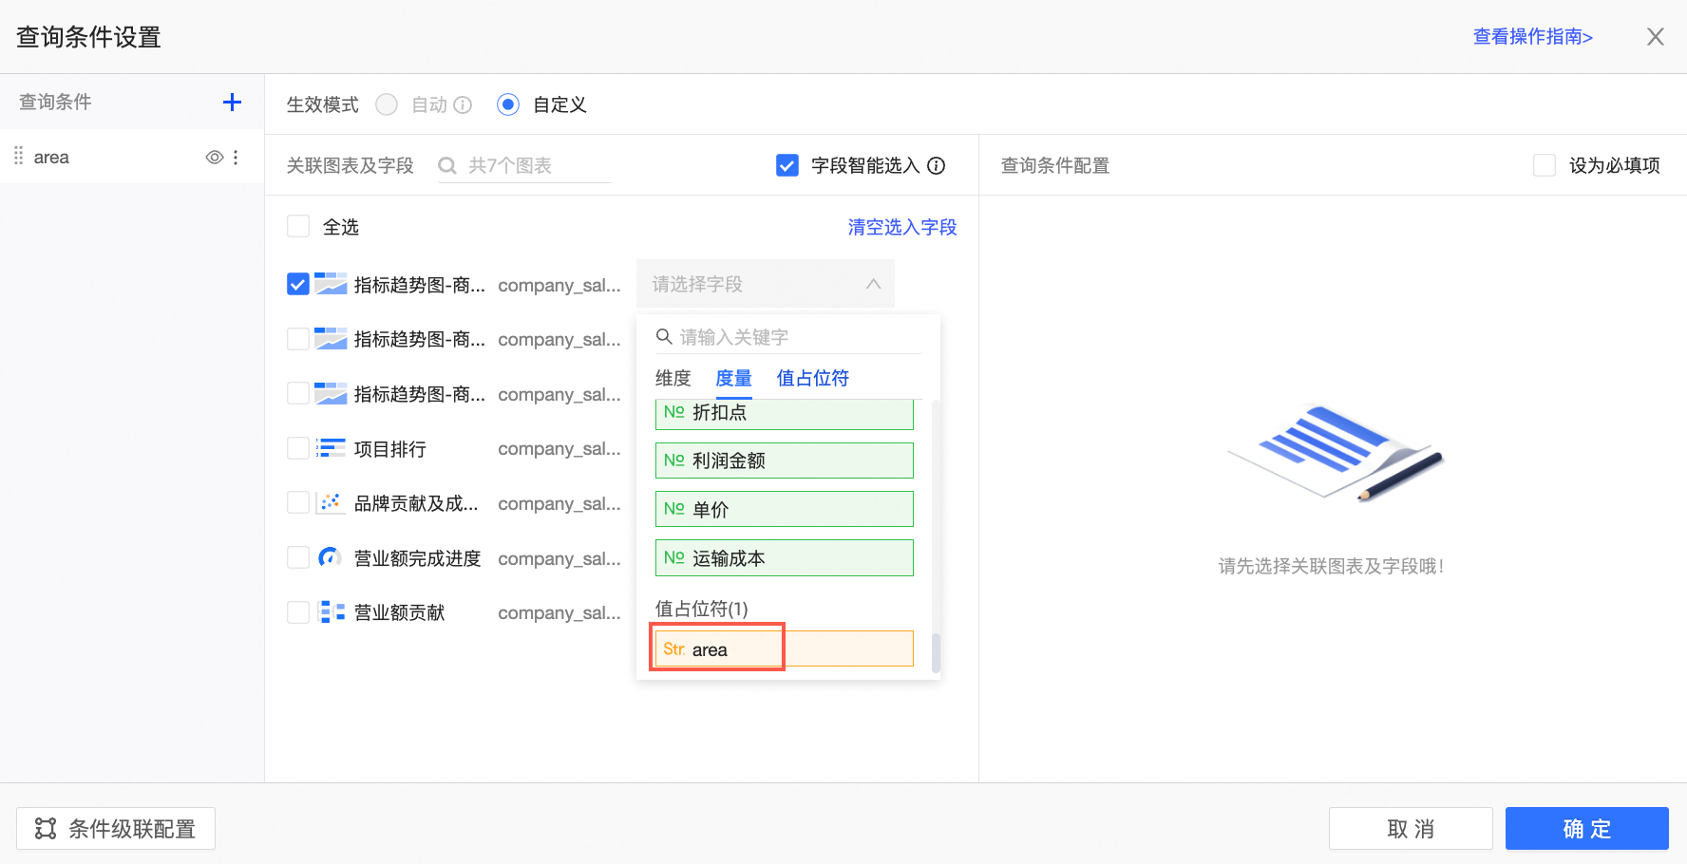The width and height of the screenshot is (1687, 864).
Task: Open the 查看操作指南 link
Action: coord(1532,37)
